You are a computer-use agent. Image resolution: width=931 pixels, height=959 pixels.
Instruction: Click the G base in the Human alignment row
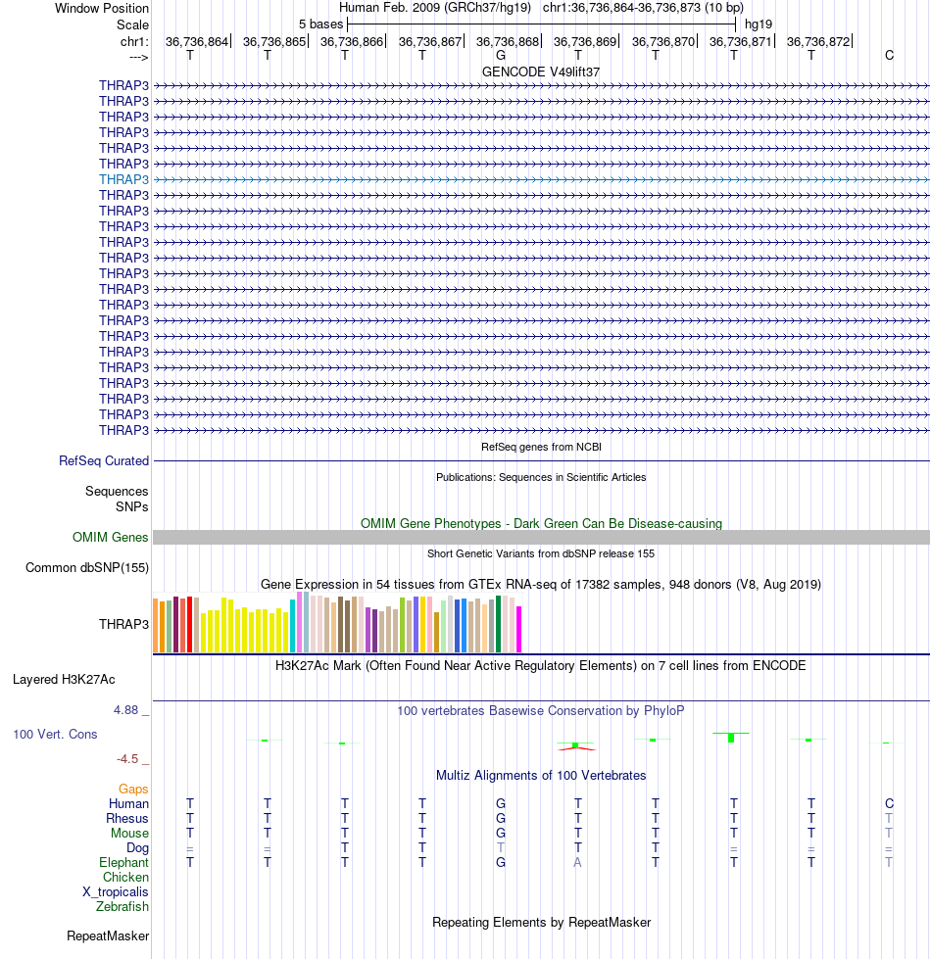(x=501, y=803)
